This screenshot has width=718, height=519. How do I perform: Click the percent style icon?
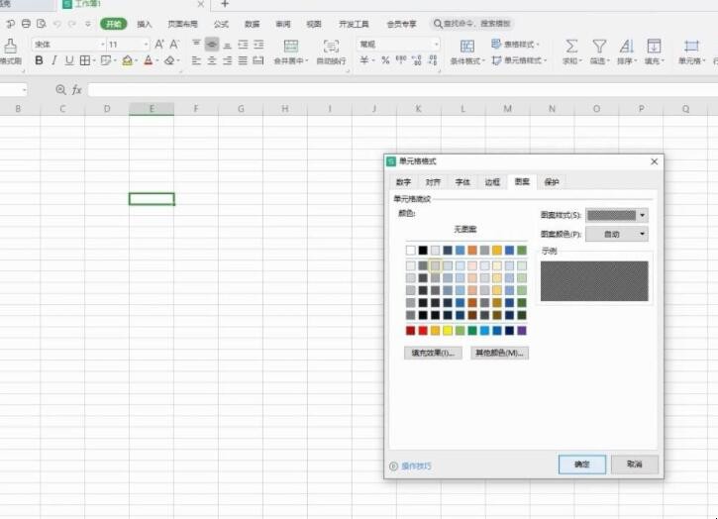pos(385,60)
